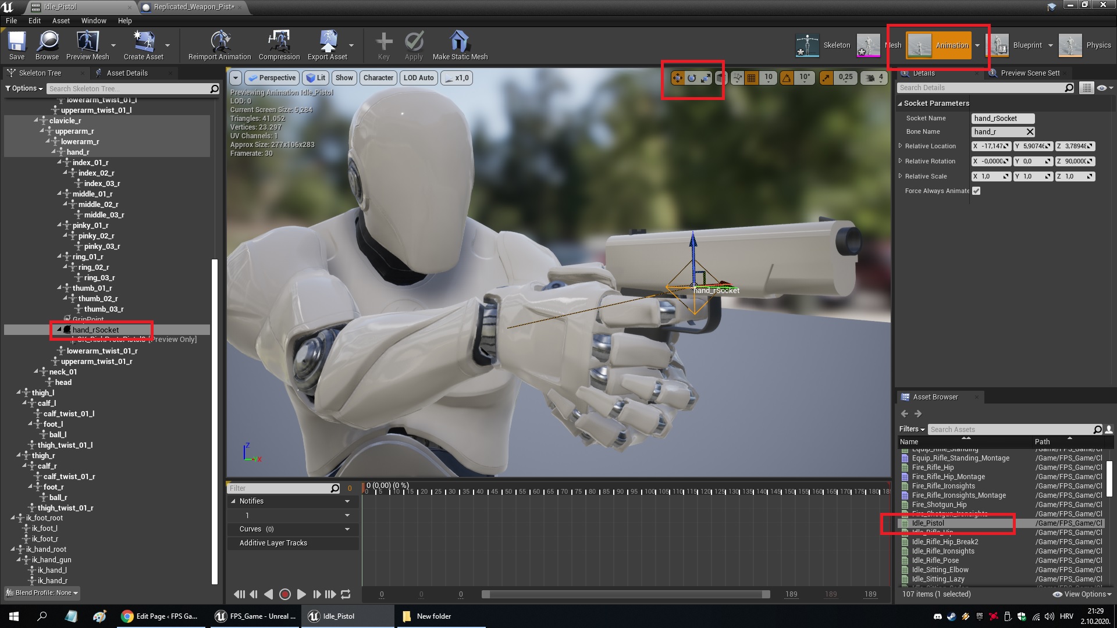
Task: Switch to the Asset Details tab
Action: (127, 73)
